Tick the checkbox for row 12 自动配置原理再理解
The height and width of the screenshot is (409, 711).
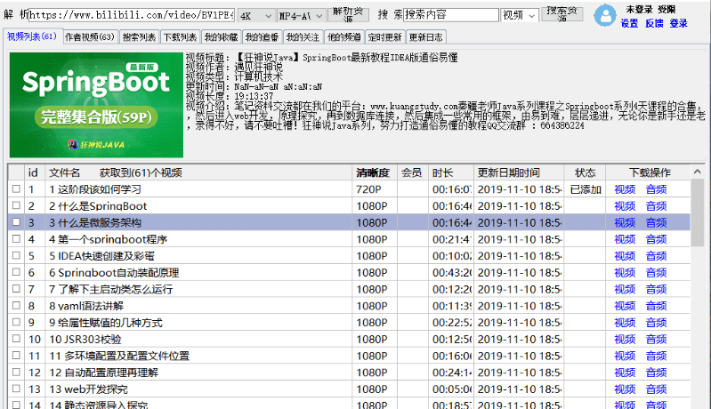click(16, 372)
